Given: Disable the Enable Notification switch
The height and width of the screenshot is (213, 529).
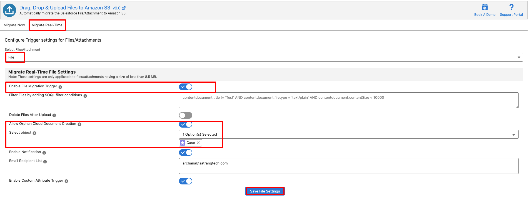Looking at the screenshot, I should coord(186,153).
